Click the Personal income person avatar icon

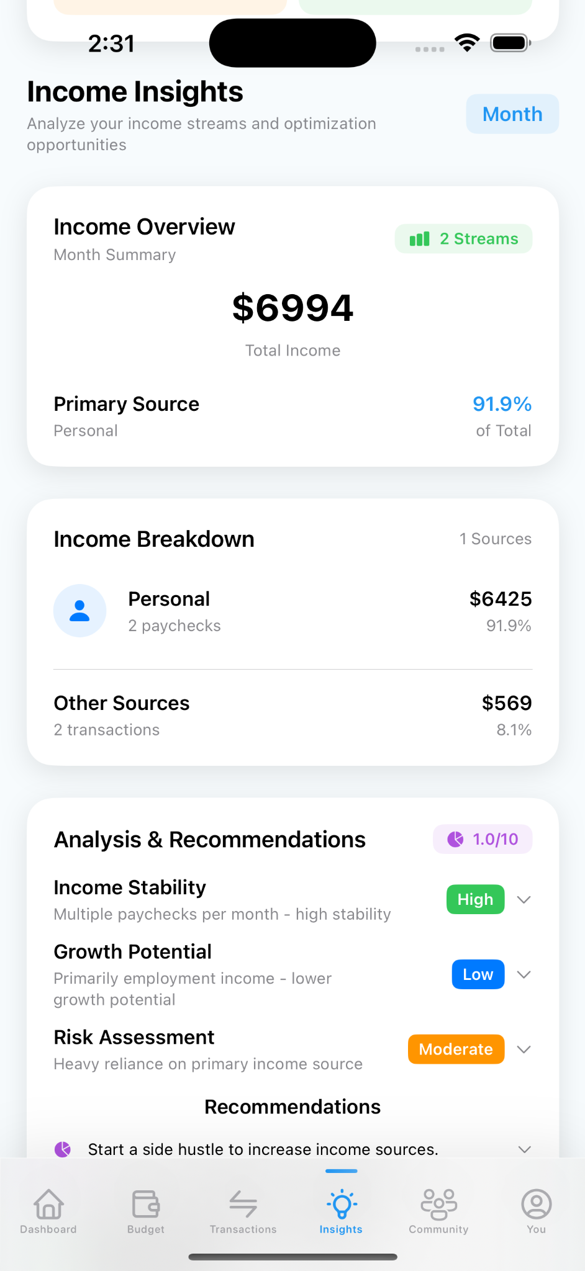pos(80,611)
